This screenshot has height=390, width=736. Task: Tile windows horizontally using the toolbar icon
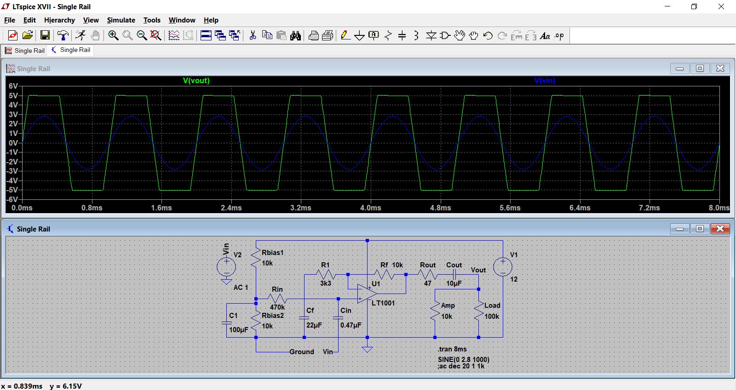click(206, 35)
